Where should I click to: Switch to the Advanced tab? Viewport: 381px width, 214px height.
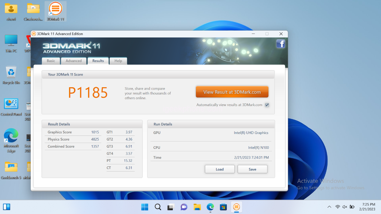click(x=74, y=61)
